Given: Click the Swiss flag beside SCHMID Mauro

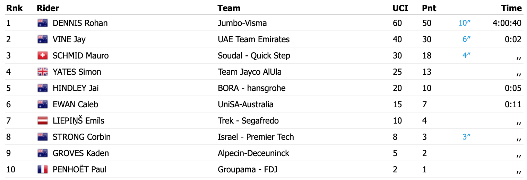Looking at the screenshot, I should (x=42, y=56).
